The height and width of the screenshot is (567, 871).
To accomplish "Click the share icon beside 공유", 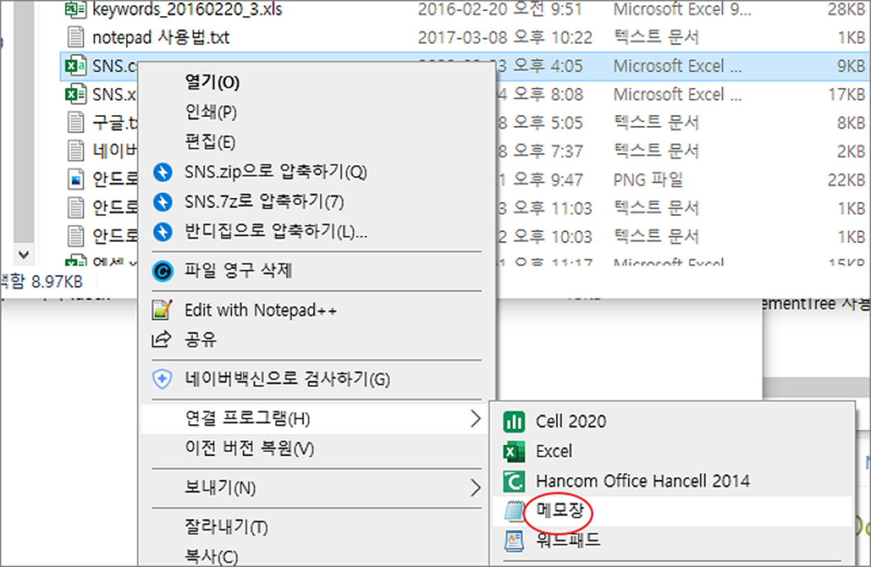I will click(162, 340).
